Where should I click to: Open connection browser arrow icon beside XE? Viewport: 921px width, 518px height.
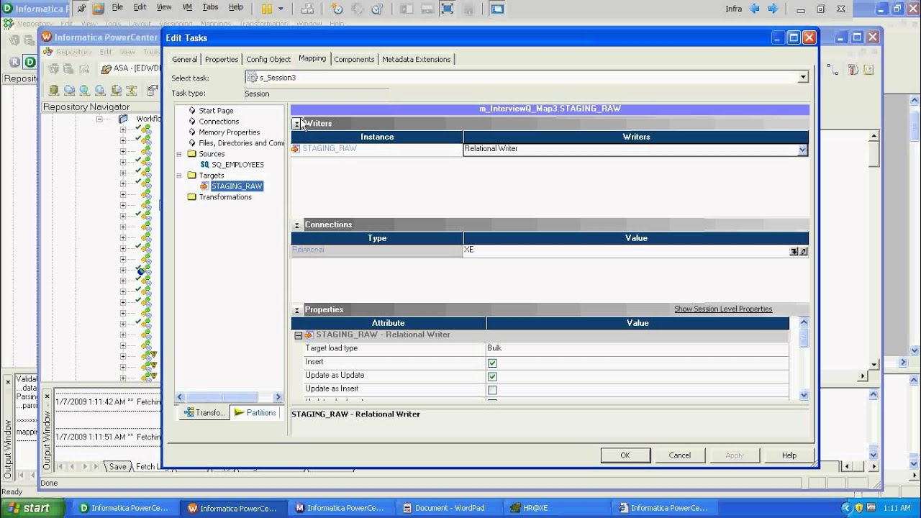pos(794,251)
